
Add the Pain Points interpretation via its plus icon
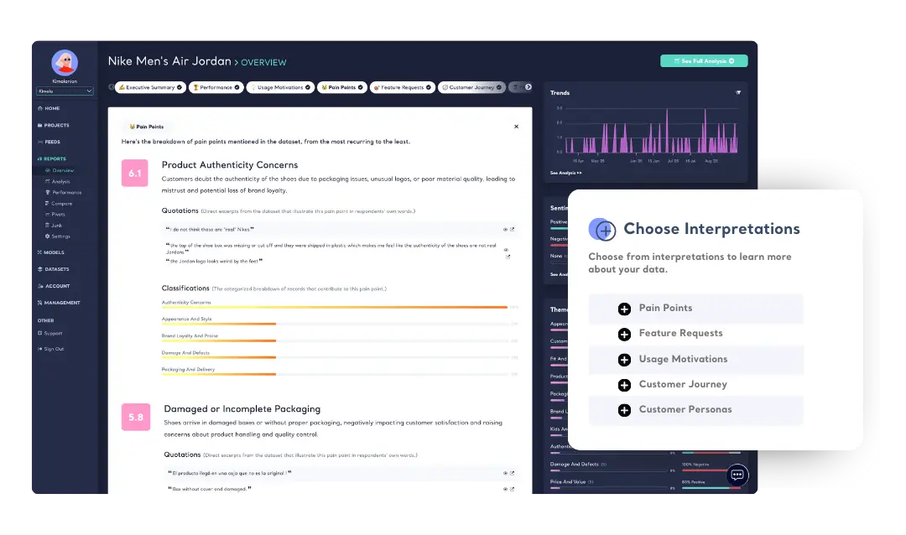click(x=624, y=309)
